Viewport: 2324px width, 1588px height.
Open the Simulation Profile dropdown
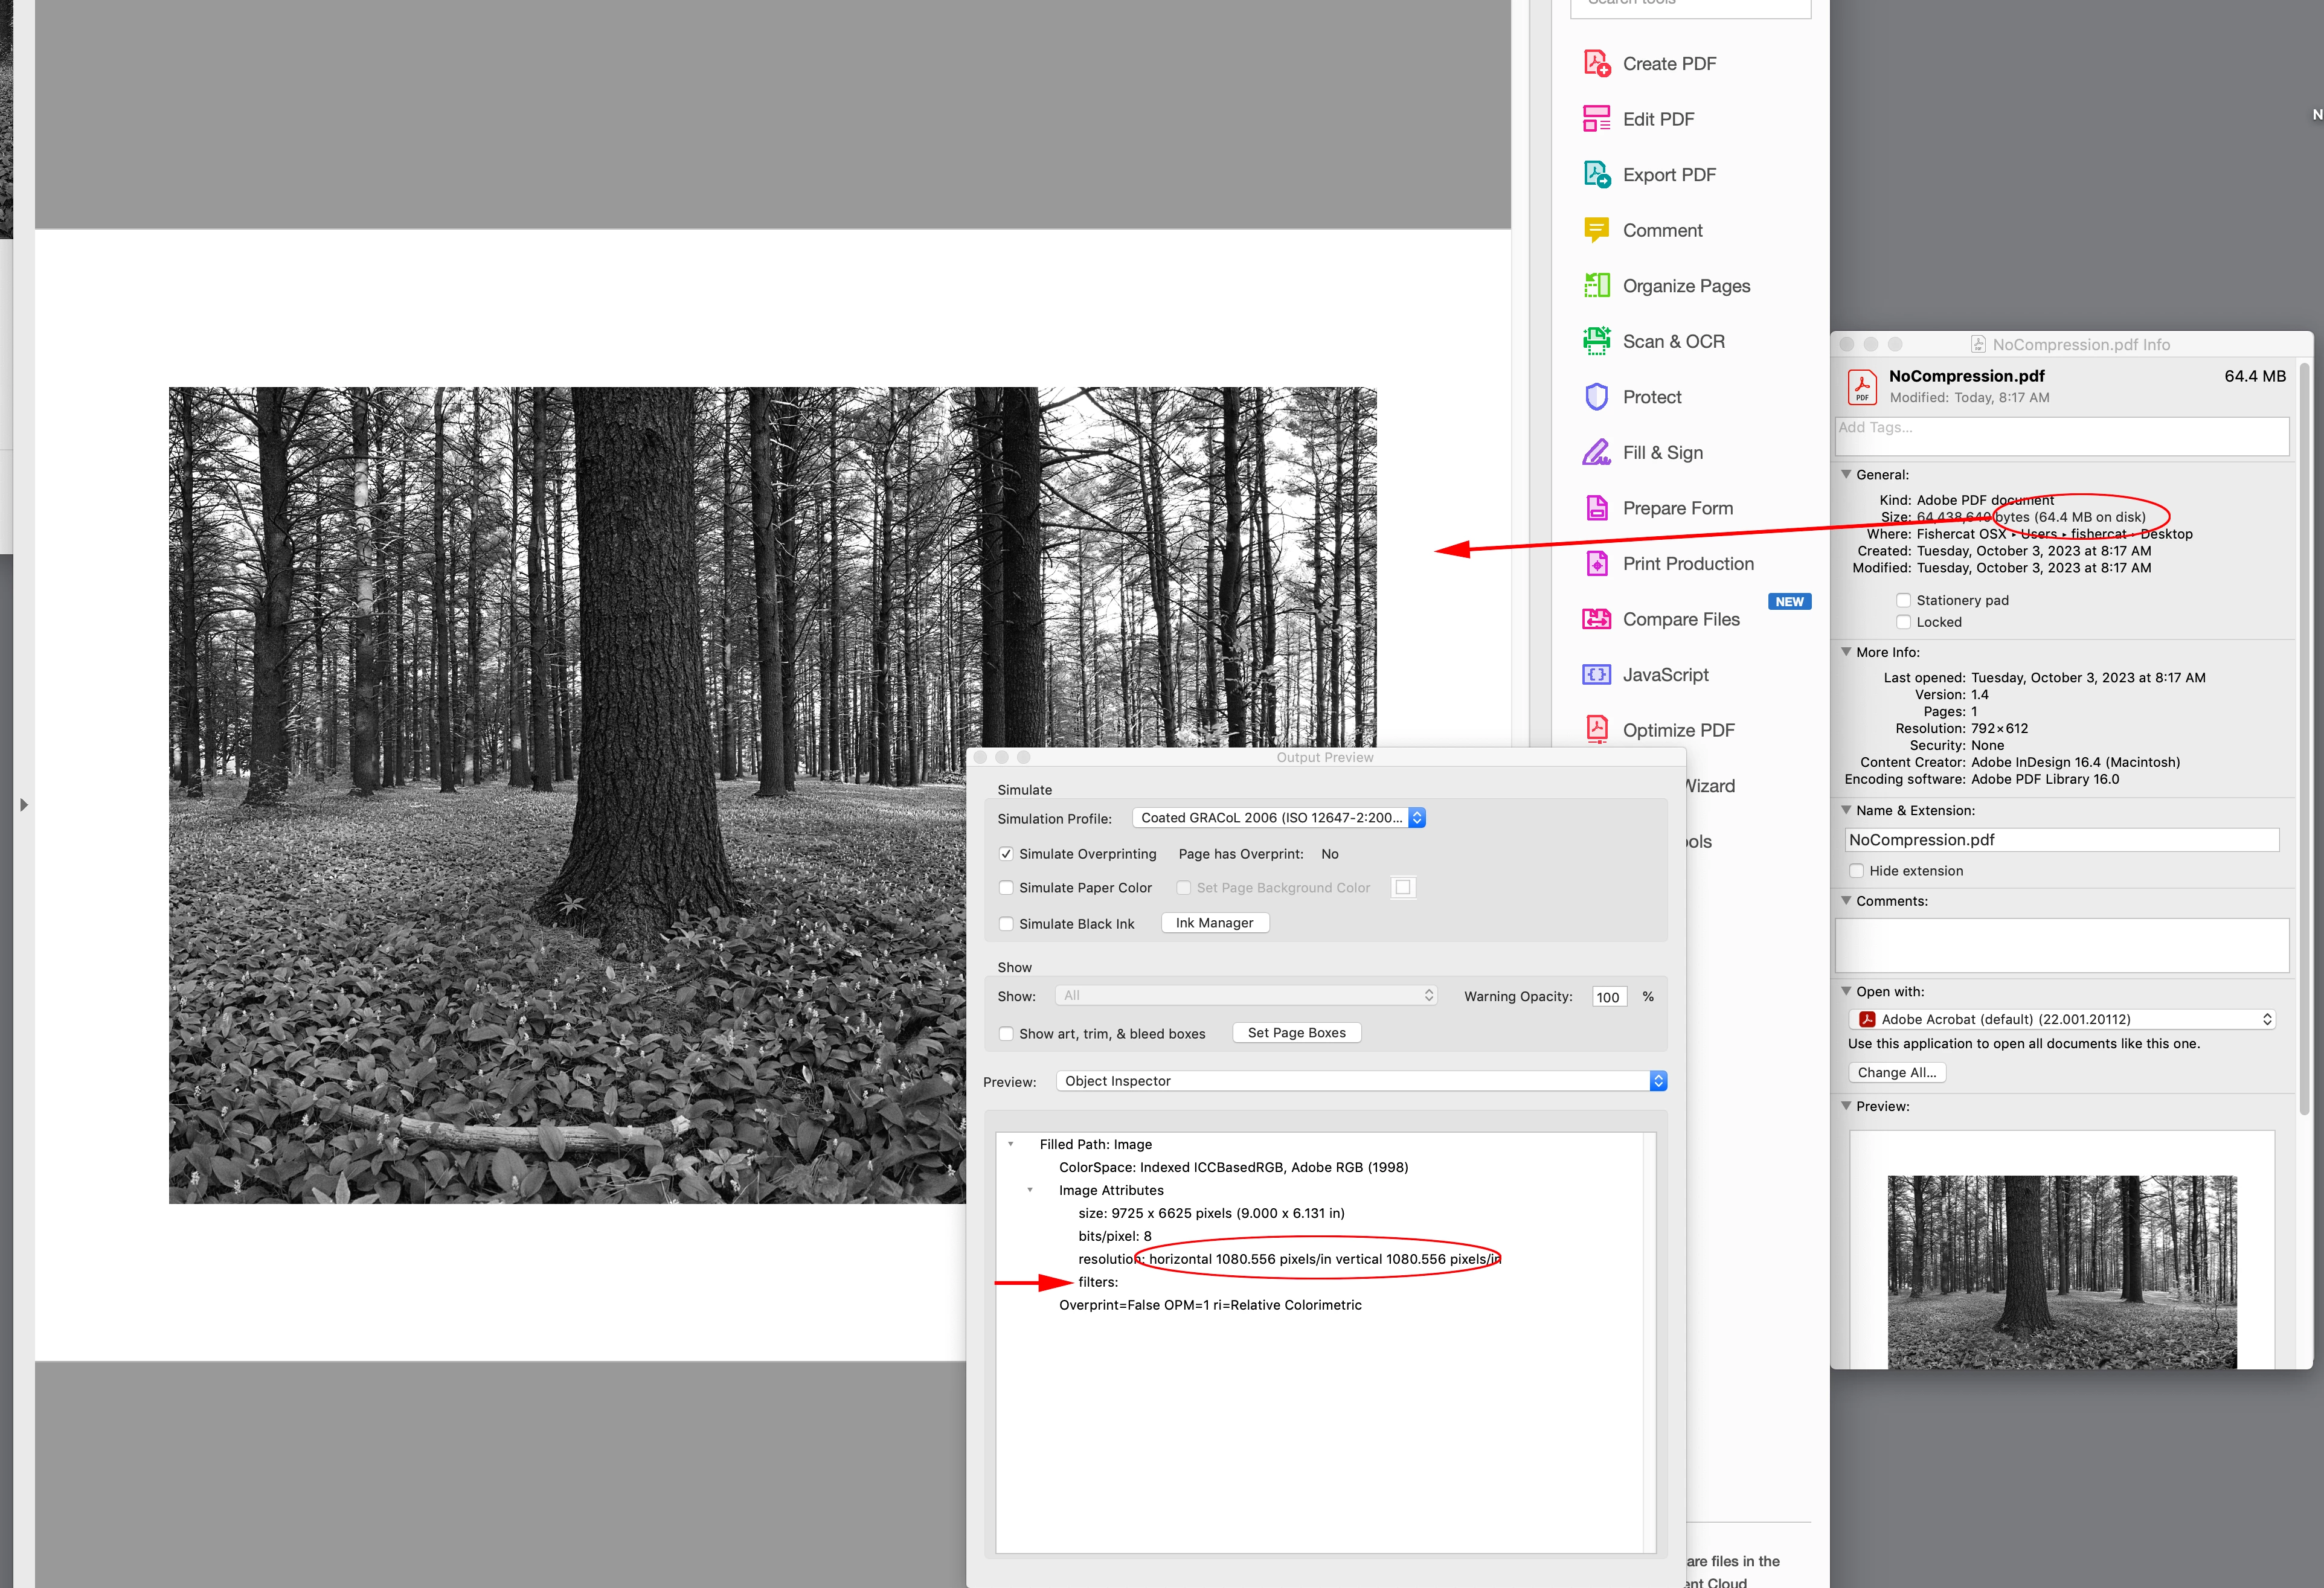(x=1278, y=818)
